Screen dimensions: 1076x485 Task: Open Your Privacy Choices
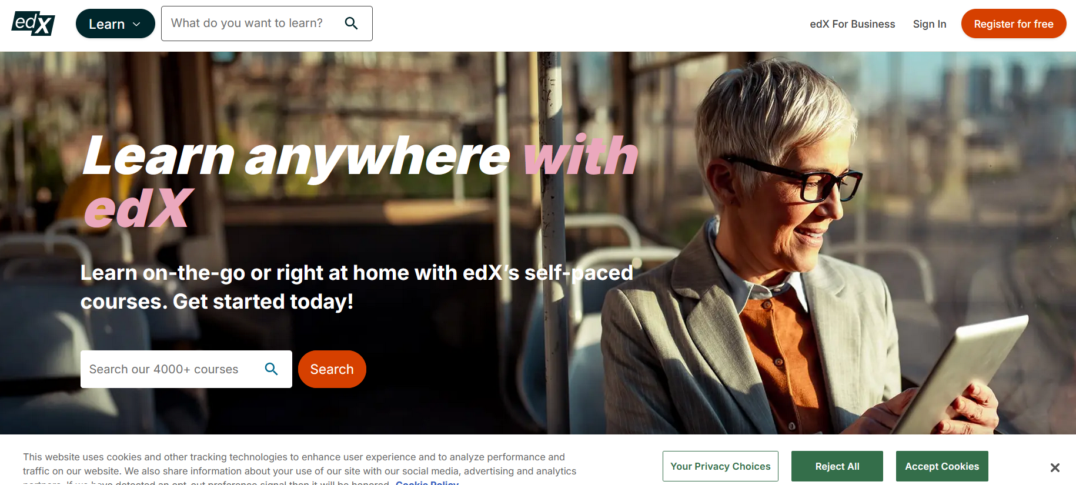point(720,466)
